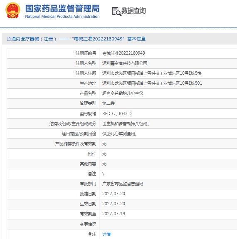Image resolution: width=237 pixels, height=239 pixels.
Task: Click the 附件 label
Action: (x=92, y=153)
